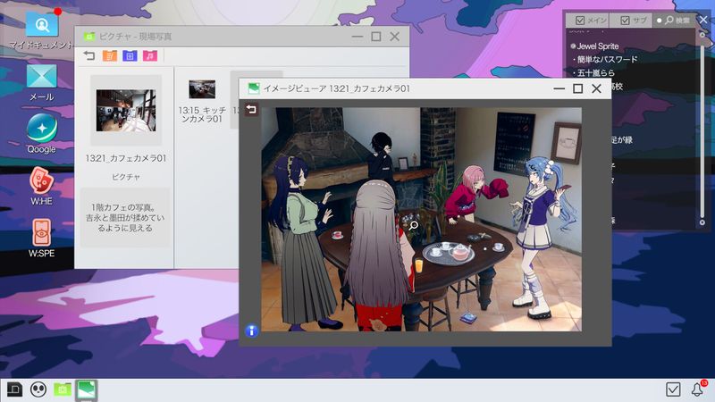Viewport: 715px width, 402px height.
Task: Open the orange documents folder icon
Action: (109, 56)
